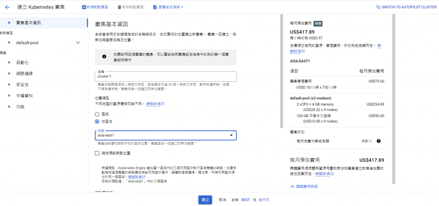Select 區域 radio button
The height and width of the screenshot is (206, 439).
click(97, 114)
